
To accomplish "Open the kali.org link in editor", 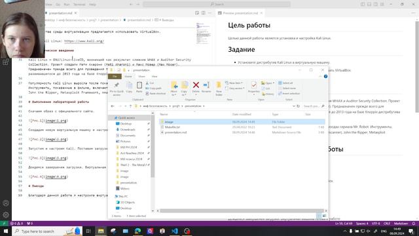I will [84, 41].
